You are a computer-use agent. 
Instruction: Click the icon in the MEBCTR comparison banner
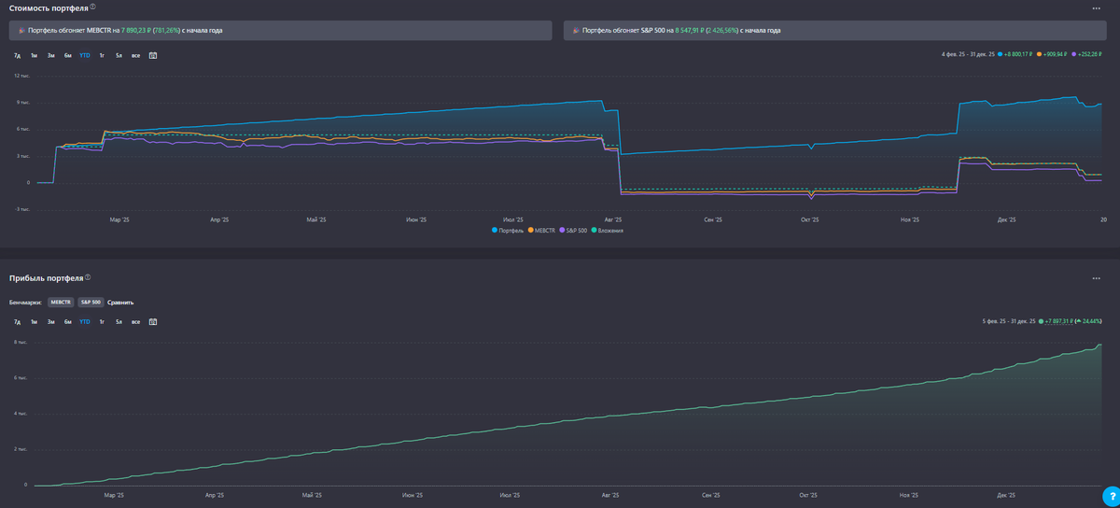(22, 31)
